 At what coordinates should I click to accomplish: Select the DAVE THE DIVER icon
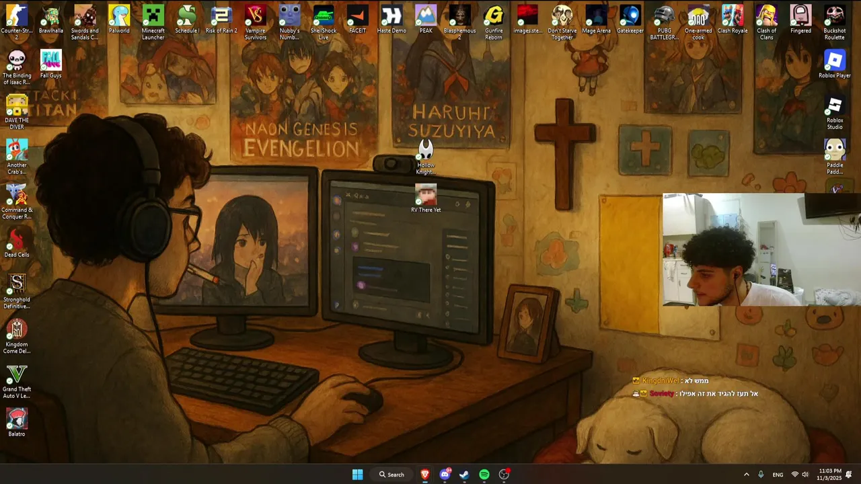[x=17, y=112]
